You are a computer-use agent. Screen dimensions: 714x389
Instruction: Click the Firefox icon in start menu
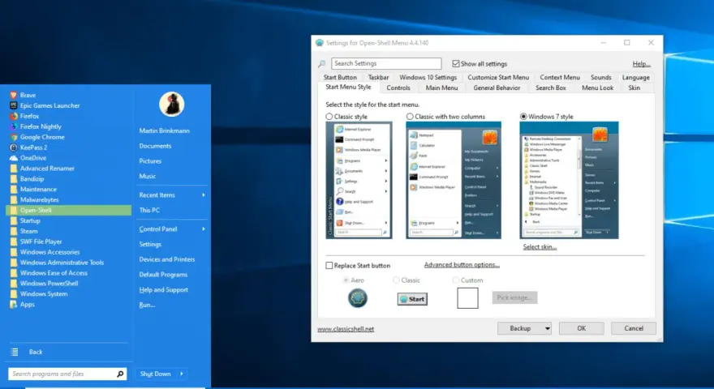(x=14, y=116)
